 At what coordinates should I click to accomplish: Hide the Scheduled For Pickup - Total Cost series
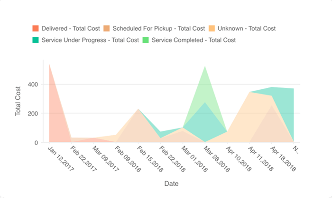coord(159,28)
